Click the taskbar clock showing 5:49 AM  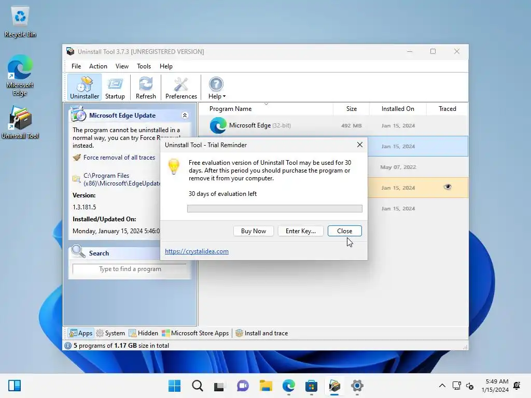pyautogui.click(x=495, y=386)
